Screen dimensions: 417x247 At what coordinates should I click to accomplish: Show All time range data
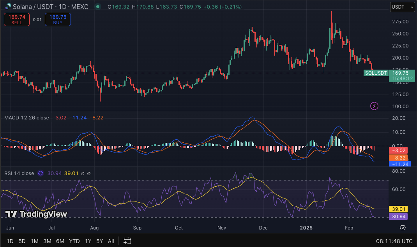111,241
